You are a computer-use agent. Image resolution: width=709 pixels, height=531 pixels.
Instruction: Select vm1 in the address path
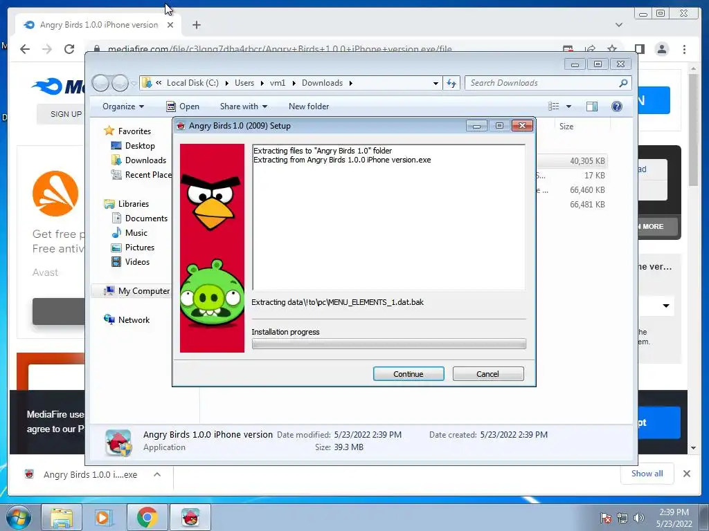coord(278,83)
